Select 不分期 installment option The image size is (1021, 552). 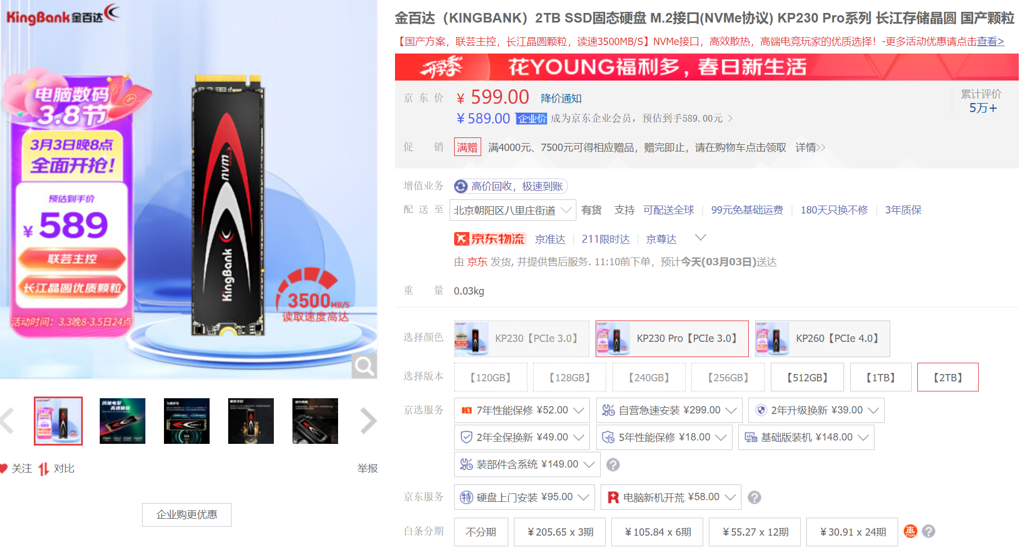481,532
